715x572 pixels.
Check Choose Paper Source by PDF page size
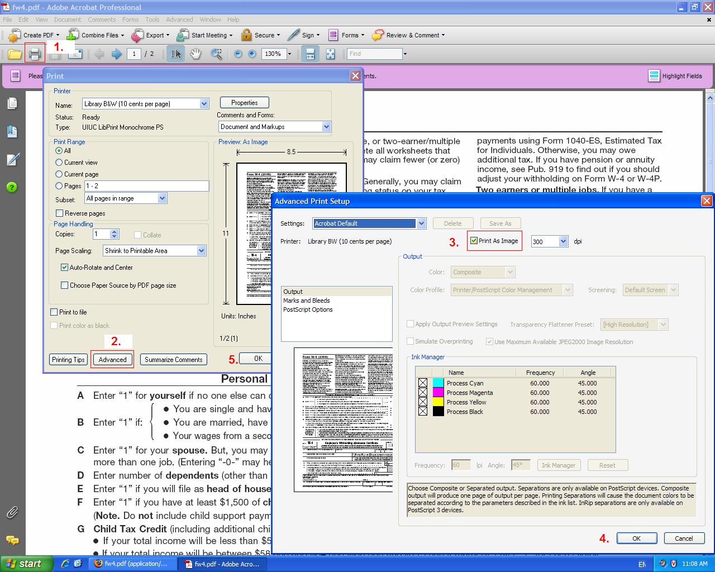point(64,285)
